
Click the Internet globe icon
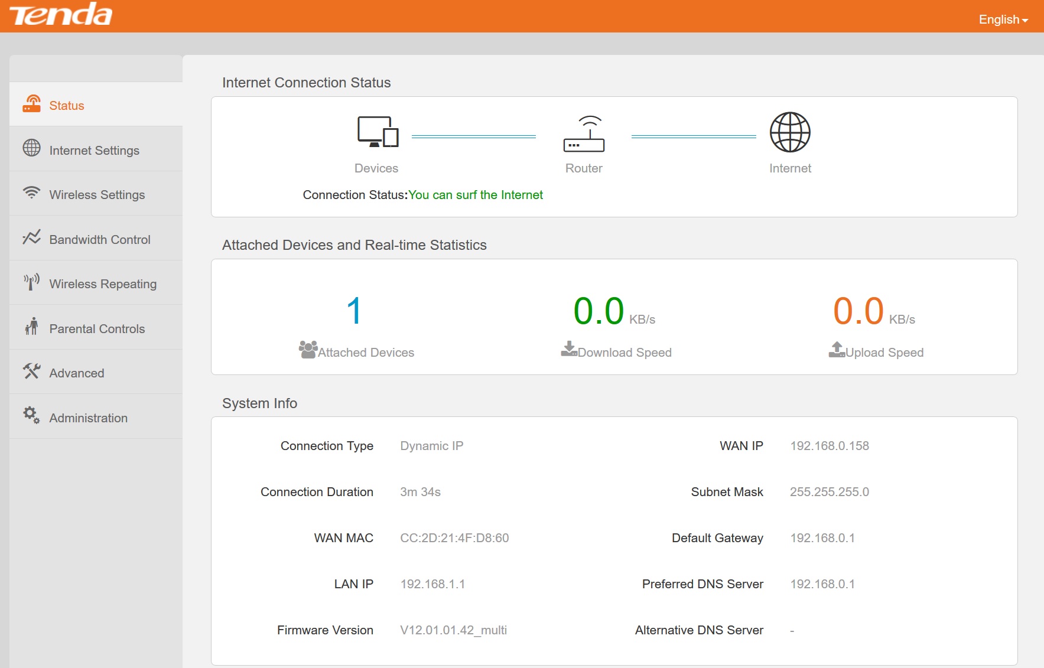coord(790,132)
